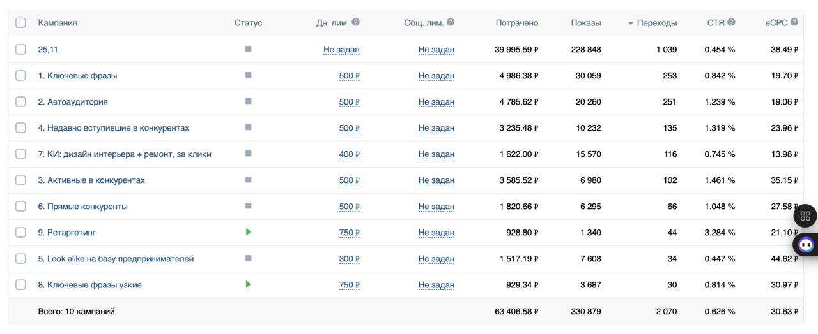Edit total limit Не задан for 8. Ключевые фразы узкие
The image size is (818, 334).
click(x=436, y=284)
